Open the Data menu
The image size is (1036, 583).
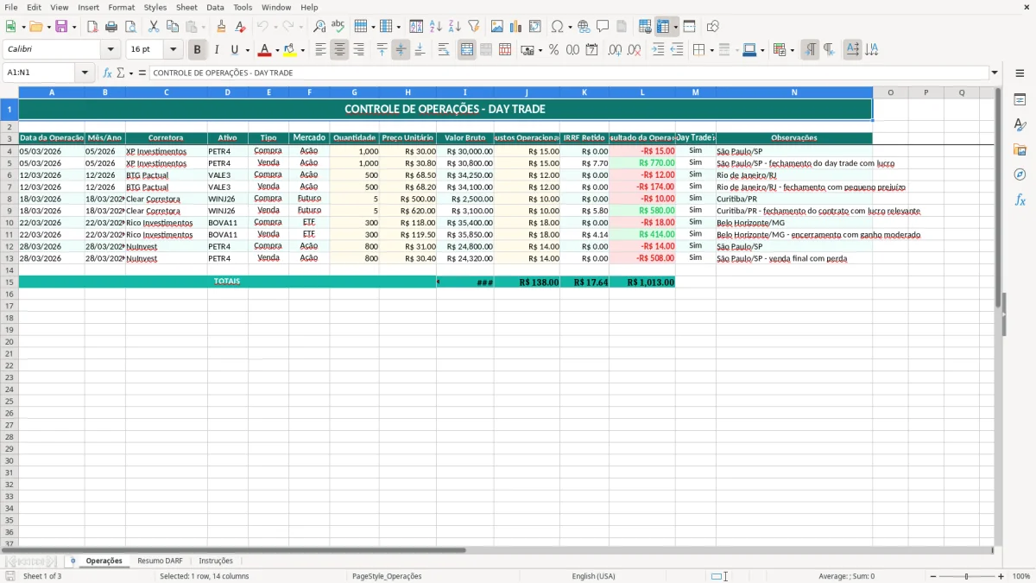tap(215, 7)
